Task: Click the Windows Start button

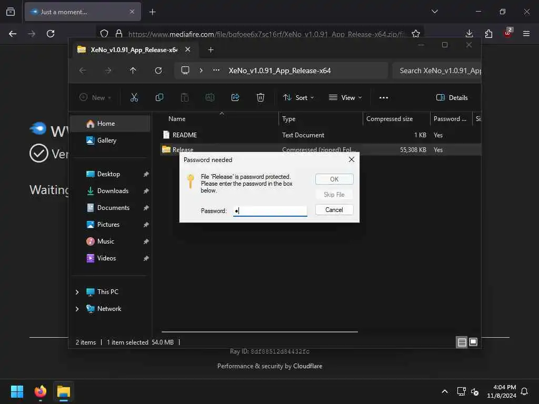Action: click(x=17, y=391)
